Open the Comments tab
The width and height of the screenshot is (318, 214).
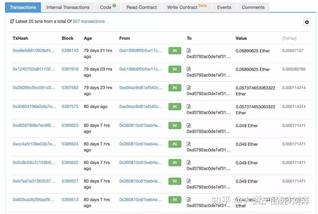tap(253, 7)
